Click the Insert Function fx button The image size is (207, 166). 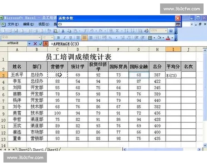point(46,44)
